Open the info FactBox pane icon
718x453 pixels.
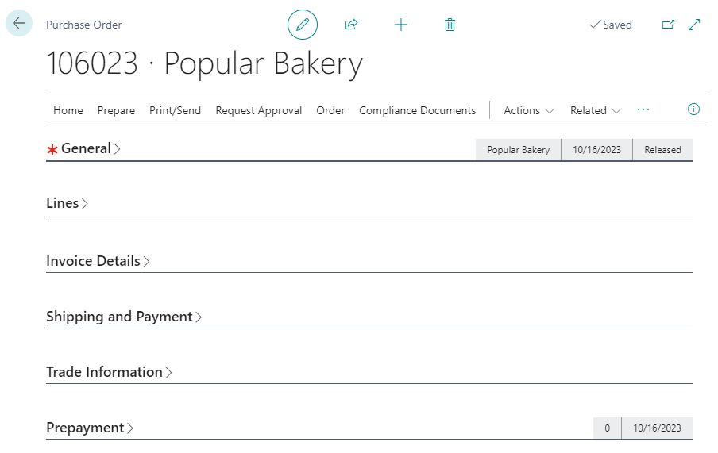pyautogui.click(x=693, y=109)
